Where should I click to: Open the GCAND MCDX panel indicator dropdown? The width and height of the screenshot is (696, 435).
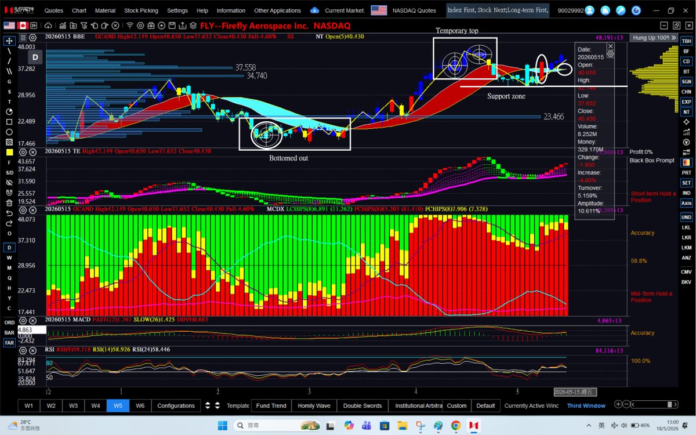tap(23, 209)
